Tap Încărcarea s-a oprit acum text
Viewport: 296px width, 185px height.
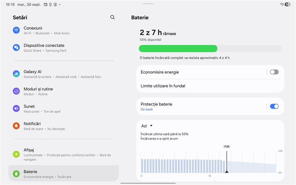pos(159,139)
